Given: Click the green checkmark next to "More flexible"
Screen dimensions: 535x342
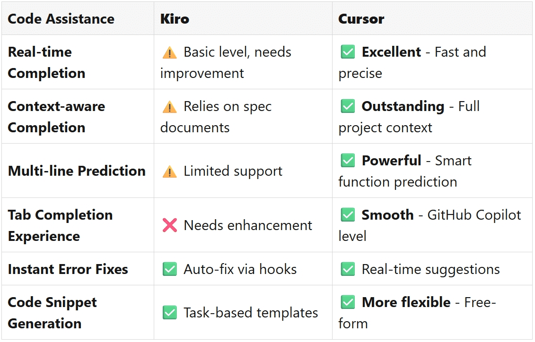Looking at the screenshot, I should 348,302.
